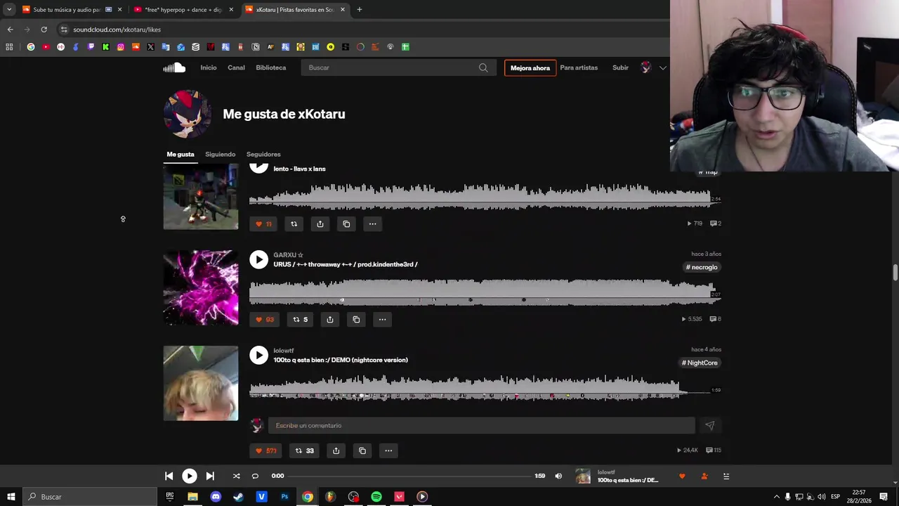Open more options for URUS throwaway track
The height and width of the screenshot is (506, 899).
383,319
